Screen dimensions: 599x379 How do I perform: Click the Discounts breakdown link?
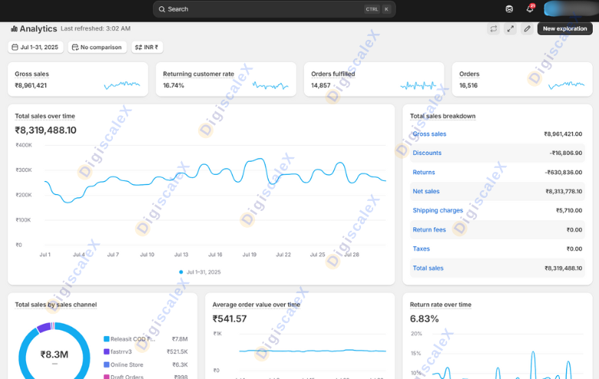tap(427, 153)
